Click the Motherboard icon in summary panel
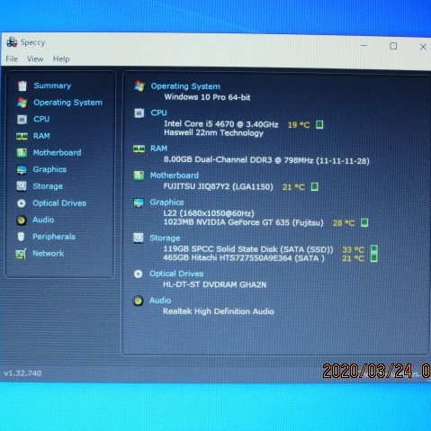Viewport: 431px width, 431px height. click(x=139, y=175)
